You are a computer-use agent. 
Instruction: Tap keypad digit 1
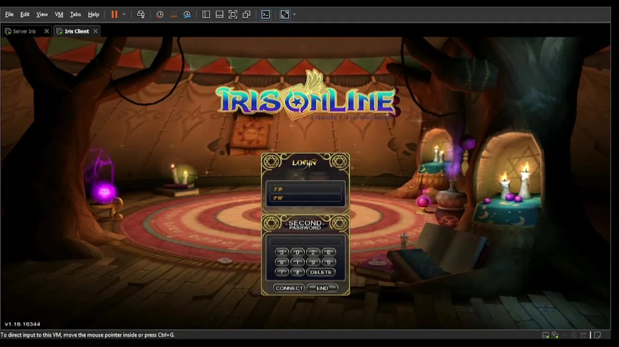[297, 262]
